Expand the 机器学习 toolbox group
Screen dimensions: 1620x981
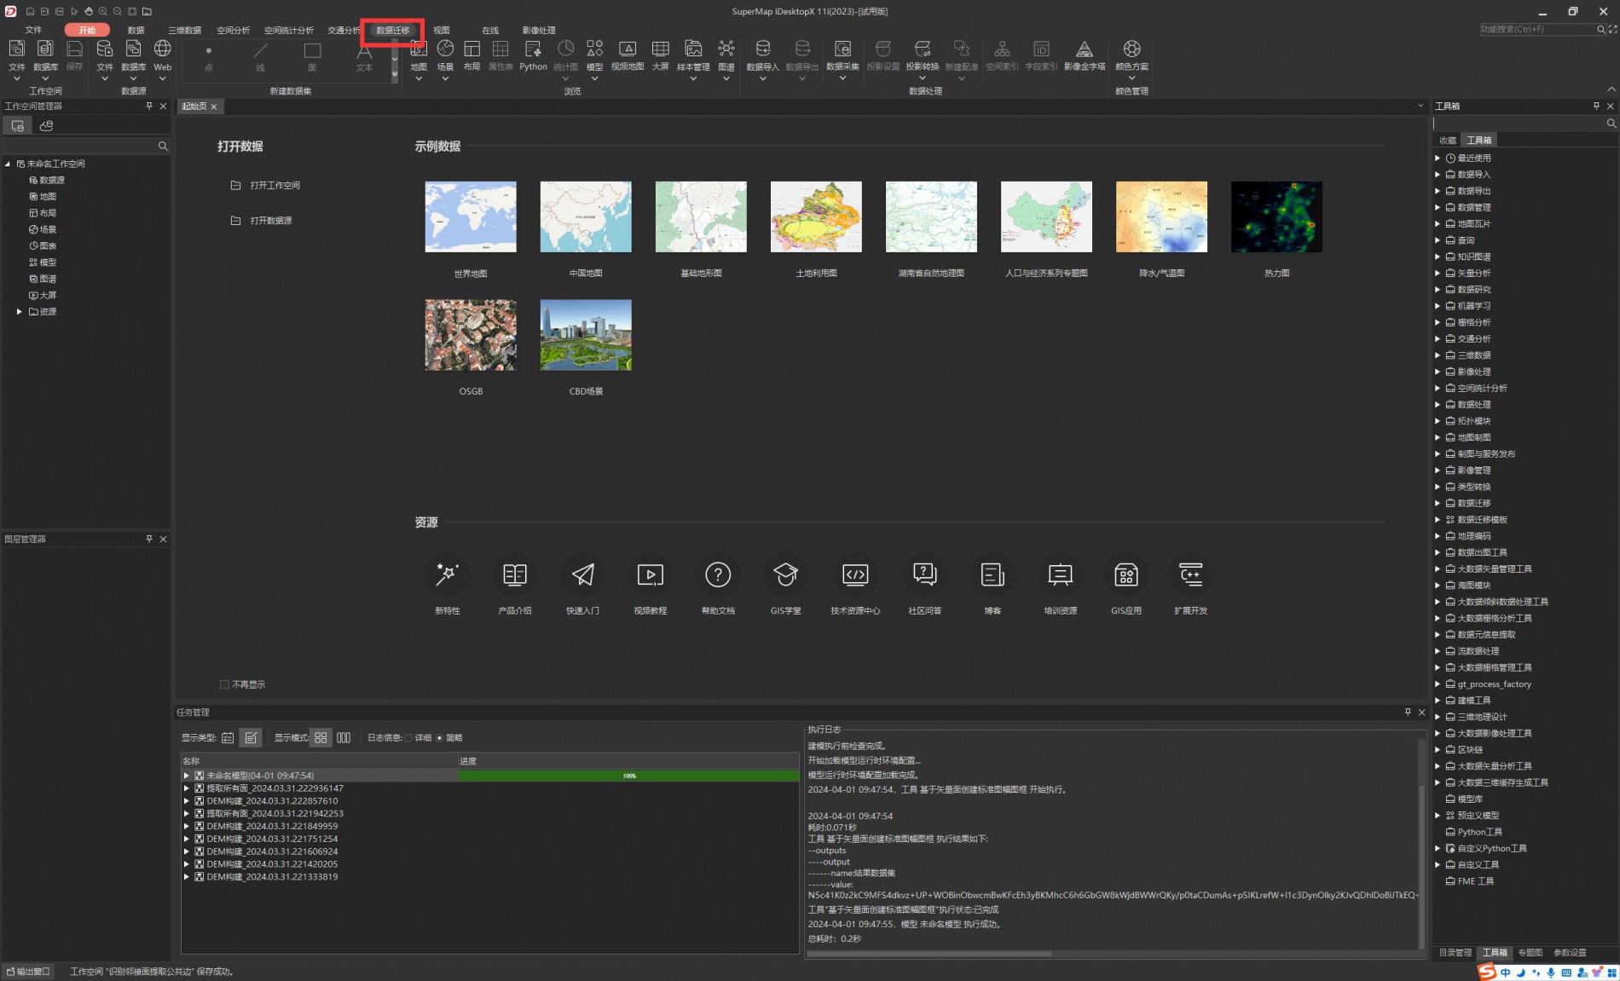coord(1438,306)
